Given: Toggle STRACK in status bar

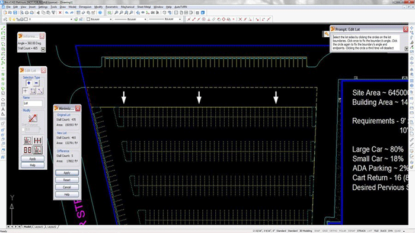Looking at the screenshot, I should (x=361, y=231).
